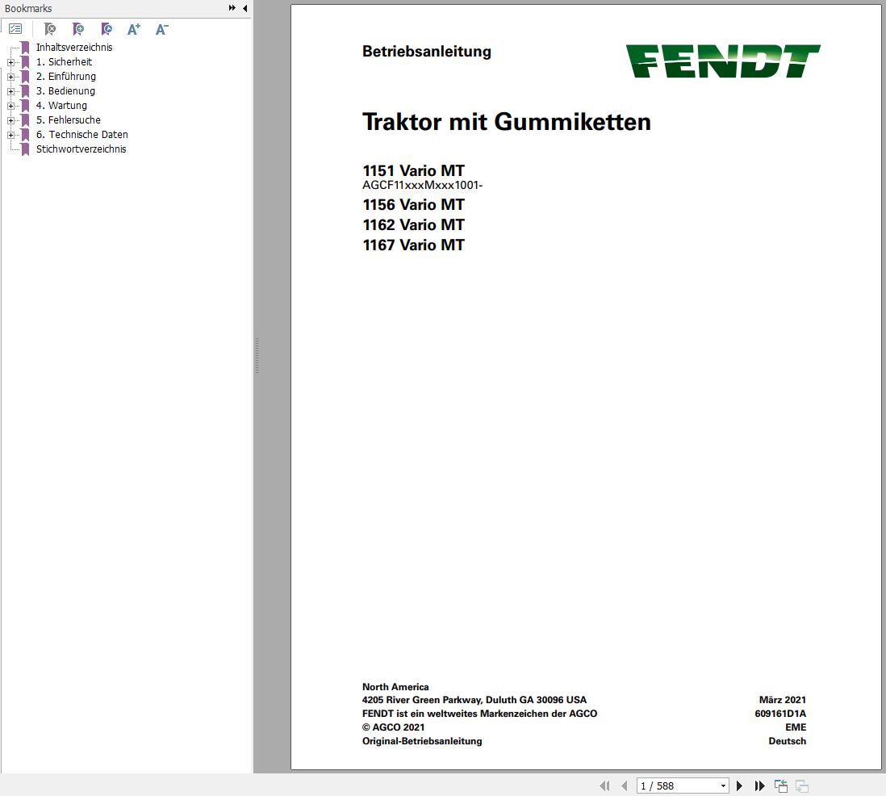Jump to 3. Bedienung chapter
This screenshot has width=886, height=796.
click(x=65, y=91)
